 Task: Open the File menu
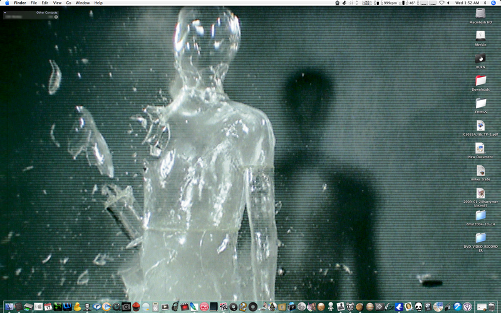(34, 3)
